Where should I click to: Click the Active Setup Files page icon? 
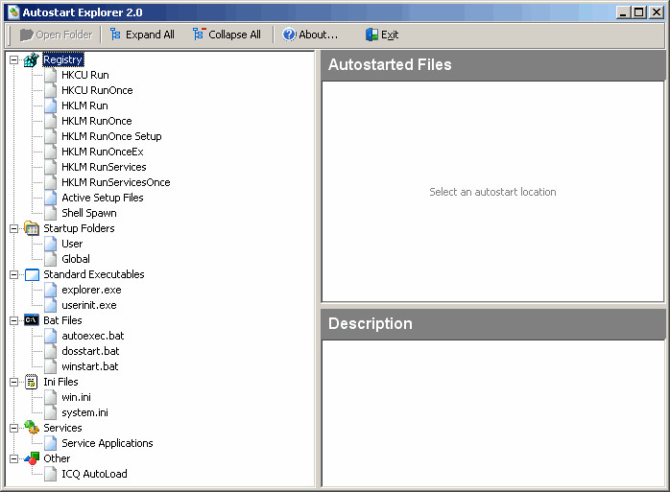click(51, 198)
